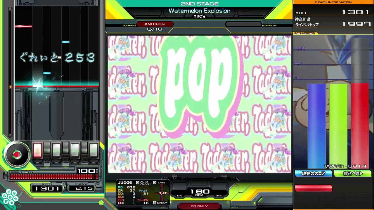Screen dimensions: 374x210
Task: Click the MAX SCORE label
Action: pos(304,33)
